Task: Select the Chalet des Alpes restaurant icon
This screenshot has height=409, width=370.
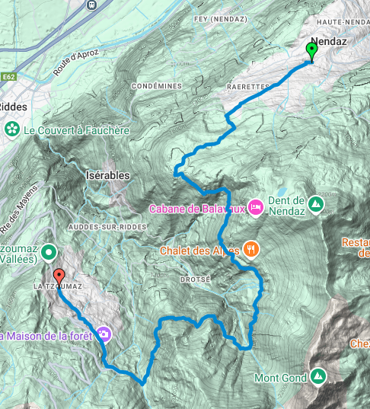Action: click(250, 250)
